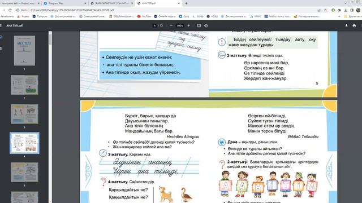Open the PDF viewer sidebar menu icon
Image resolution: width=362 pixels, height=203 pixels.
coord(1,25)
